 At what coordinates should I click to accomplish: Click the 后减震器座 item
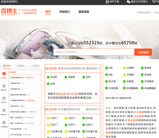click(x=148, y=88)
